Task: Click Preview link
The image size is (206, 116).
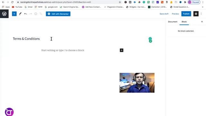Action: [x=175, y=14]
